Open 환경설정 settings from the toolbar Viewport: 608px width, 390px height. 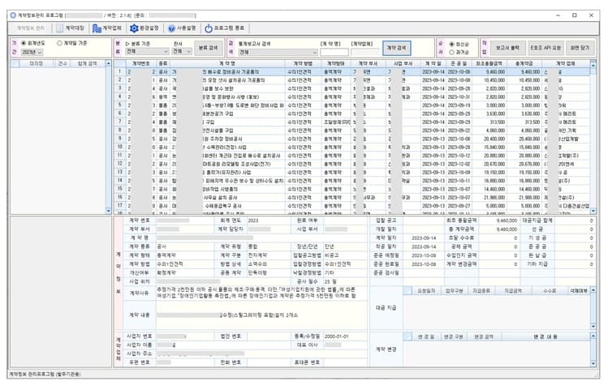coord(144,28)
